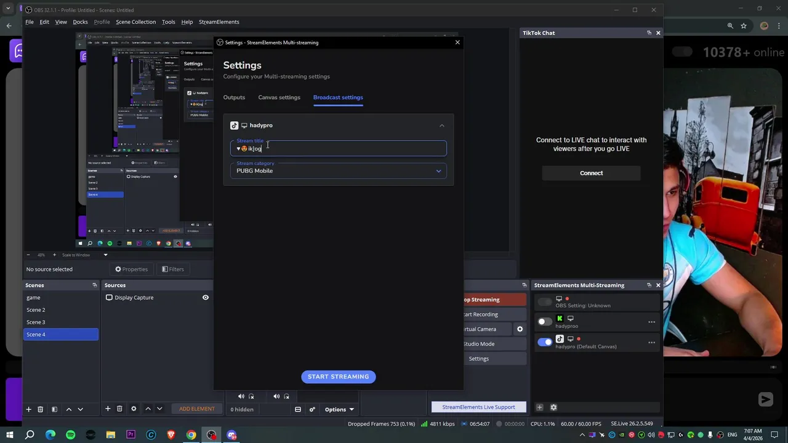788x443 pixels.
Task: Open more options for hadypro TikTok output
Action: (x=651, y=343)
